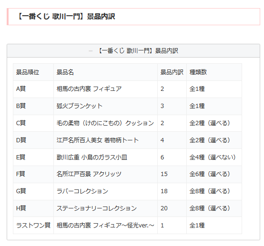The image size is (264, 246).
Task: Select the 景品順位 column header
Action: (33, 72)
